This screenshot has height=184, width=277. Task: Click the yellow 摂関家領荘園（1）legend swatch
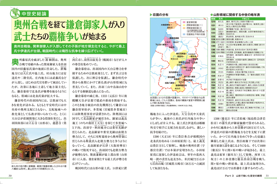pos(184,25)
